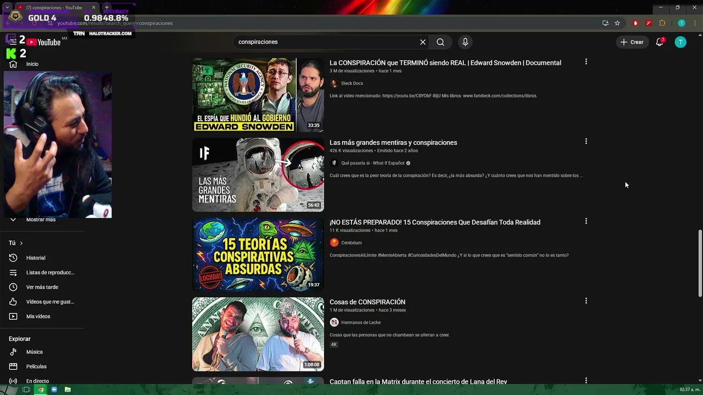This screenshot has width=703, height=395.
Task: Click Hermanos de Leche channel avatar
Action: [334, 323]
